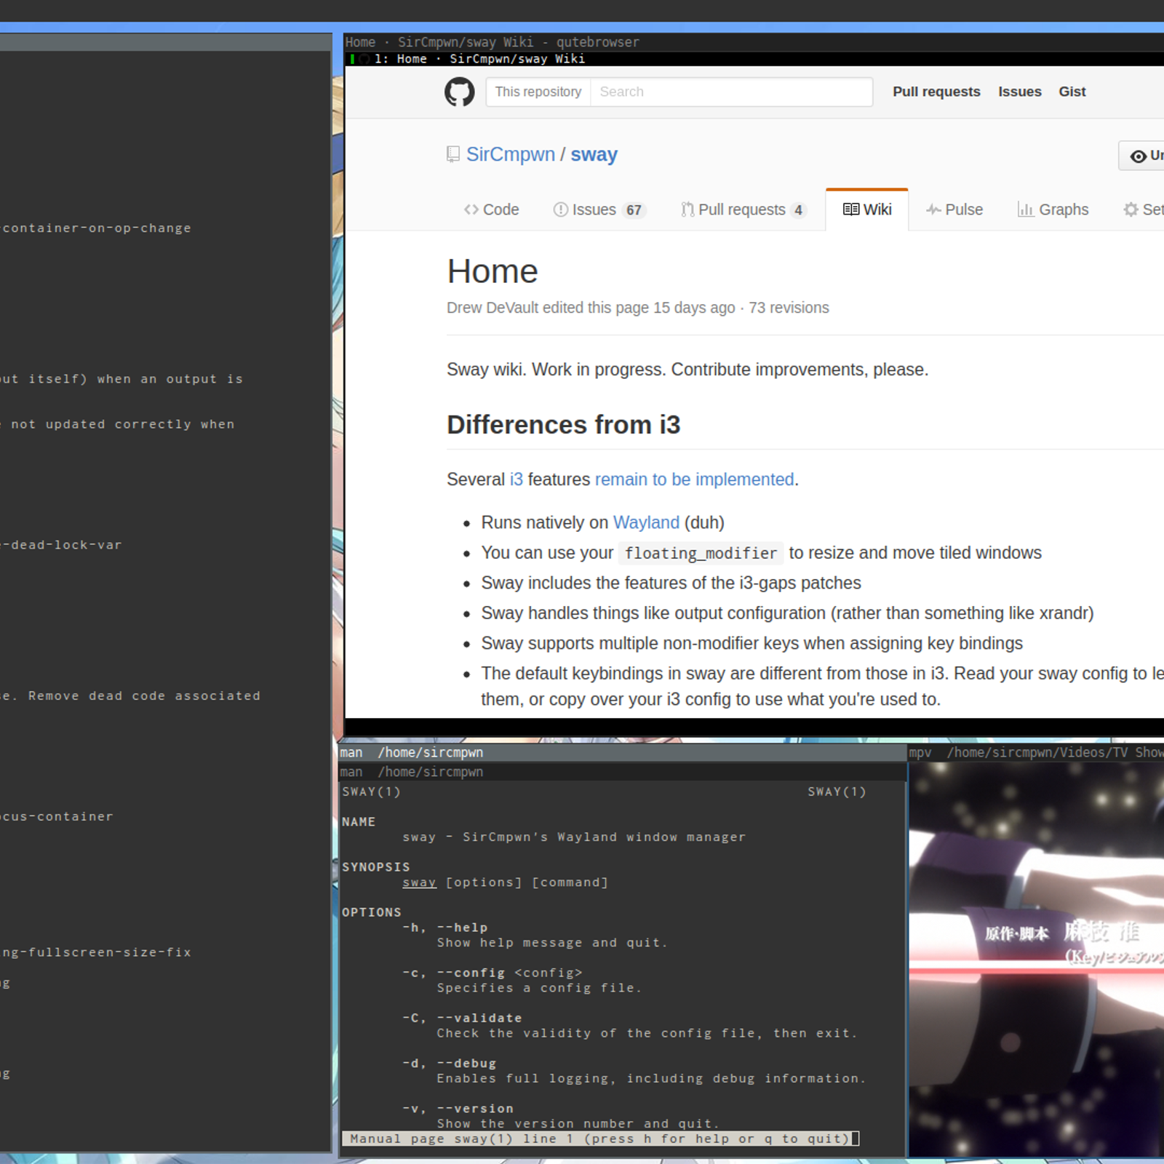Click underlined 'sway' in synopsis
The width and height of the screenshot is (1164, 1164).
pyautogui.click(x=419, y=882)
